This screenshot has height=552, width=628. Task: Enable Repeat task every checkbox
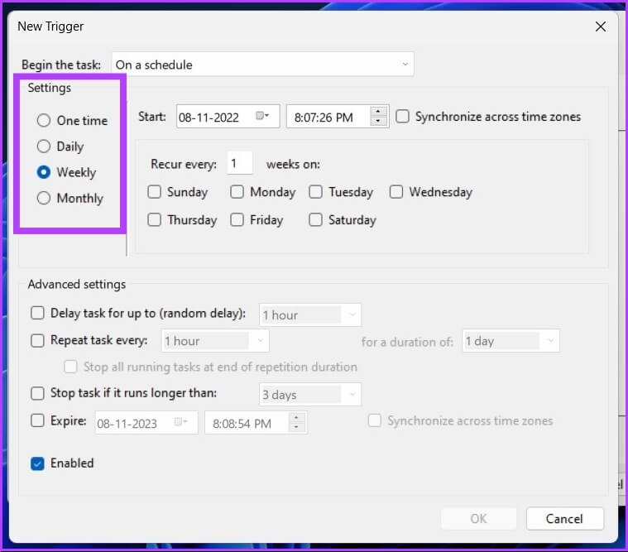38,340
